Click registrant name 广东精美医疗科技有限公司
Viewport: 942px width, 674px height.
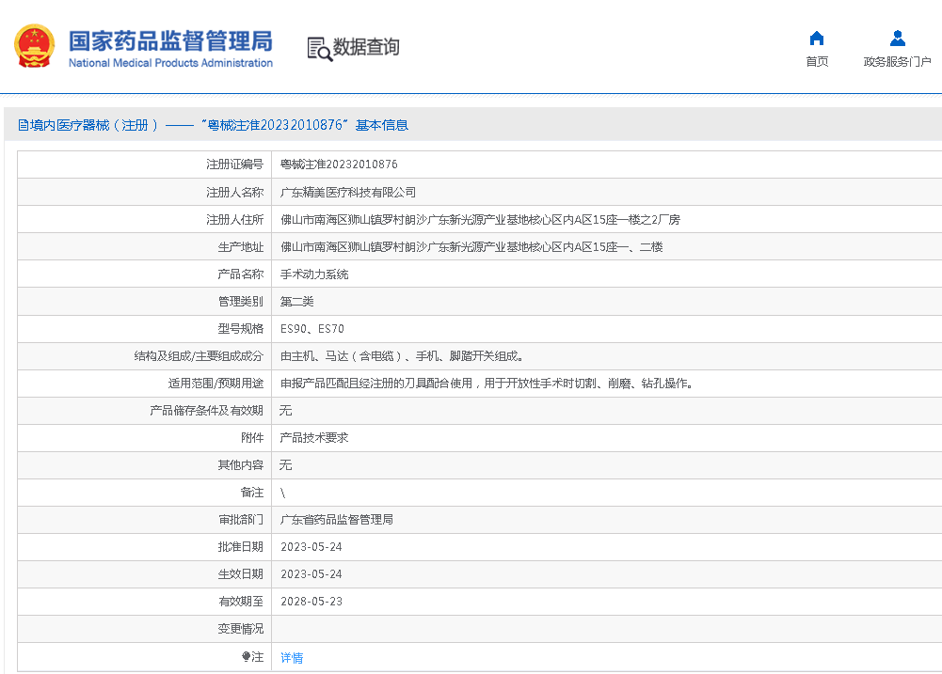point(348,192)
